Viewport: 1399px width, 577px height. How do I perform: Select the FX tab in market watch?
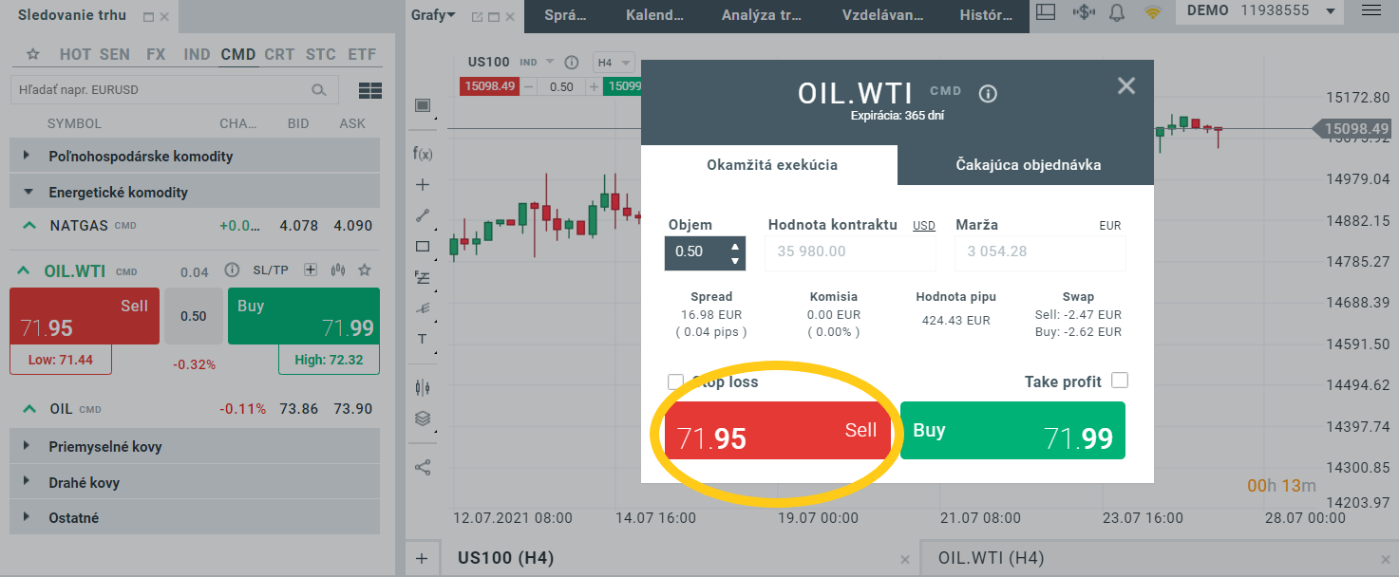[x=156, y=54]
